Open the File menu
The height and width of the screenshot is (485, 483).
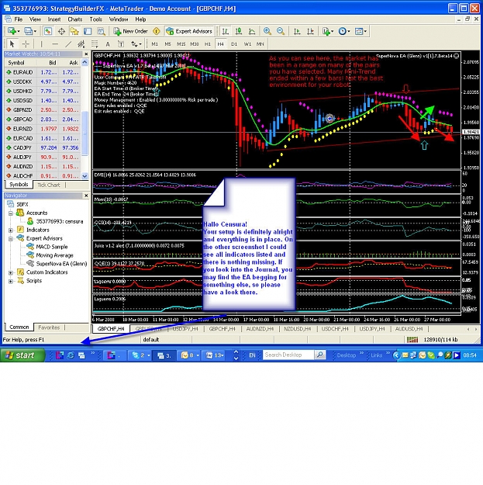(x=19, y=19)
